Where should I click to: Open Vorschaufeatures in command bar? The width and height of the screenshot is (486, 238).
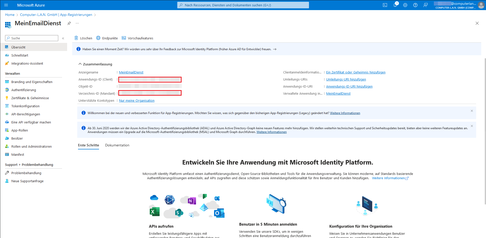pyautogui.click(x=138, y=38)
